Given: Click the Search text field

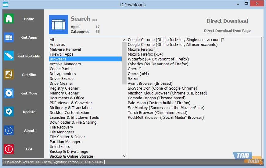Looking at the screenshot, I should 84,19.
